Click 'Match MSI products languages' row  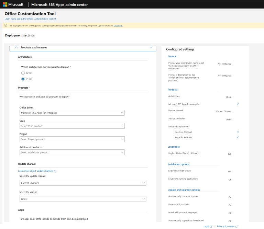(x=200, y=213)
